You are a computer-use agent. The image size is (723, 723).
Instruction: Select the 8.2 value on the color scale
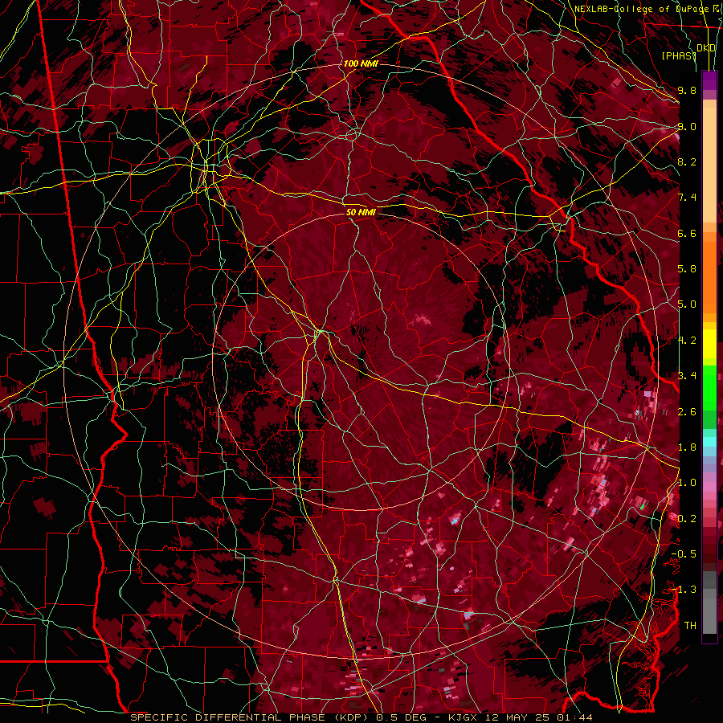[687, 161]
